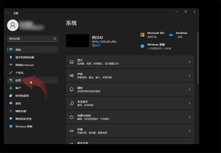Expand 显示 display settings chevron
The image size is (221, 153).
tap(189, 62)
